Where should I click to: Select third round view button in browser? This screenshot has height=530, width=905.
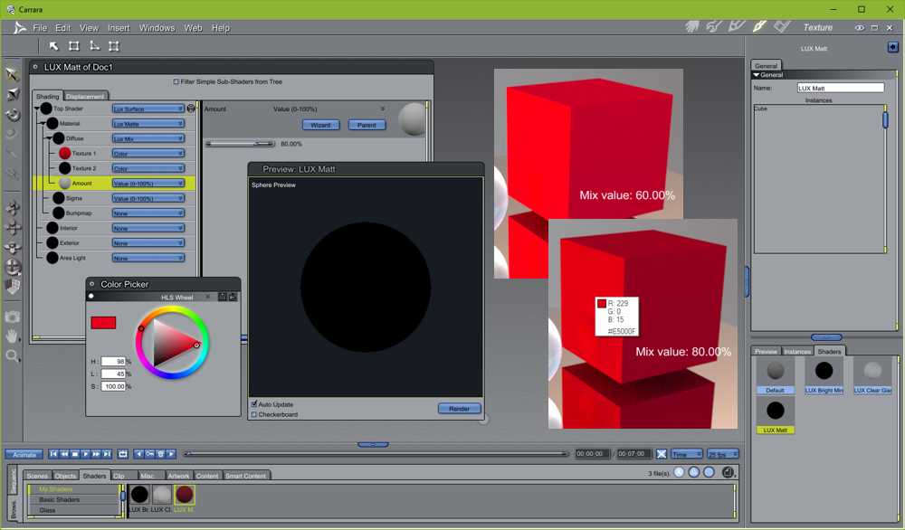tap(709, 472)
